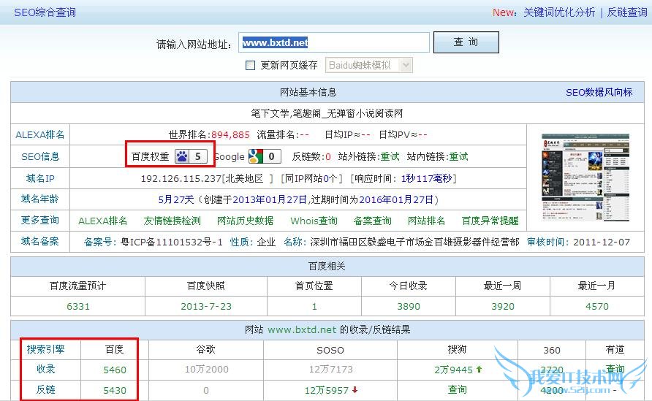Click the 域名IP row label
This screenshot has height=401, width=652.
tap(40, 178)
